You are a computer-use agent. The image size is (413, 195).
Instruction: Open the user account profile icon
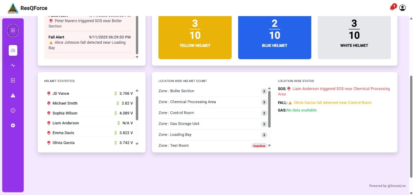(x=402, y=7)
